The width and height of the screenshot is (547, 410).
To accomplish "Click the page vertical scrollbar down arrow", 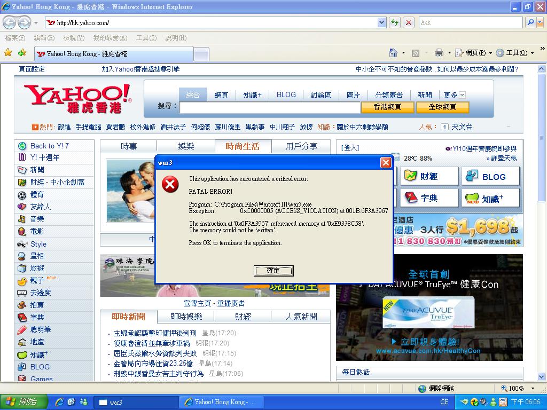I will pyautogui.click(x=541, y=376).
